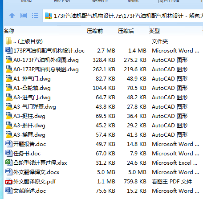Image resolution: width=203 pixels, height=199 pixels.
Task: Select file A0-173F汽油机外观图.dwg
Action: click(x=46, y=60)
